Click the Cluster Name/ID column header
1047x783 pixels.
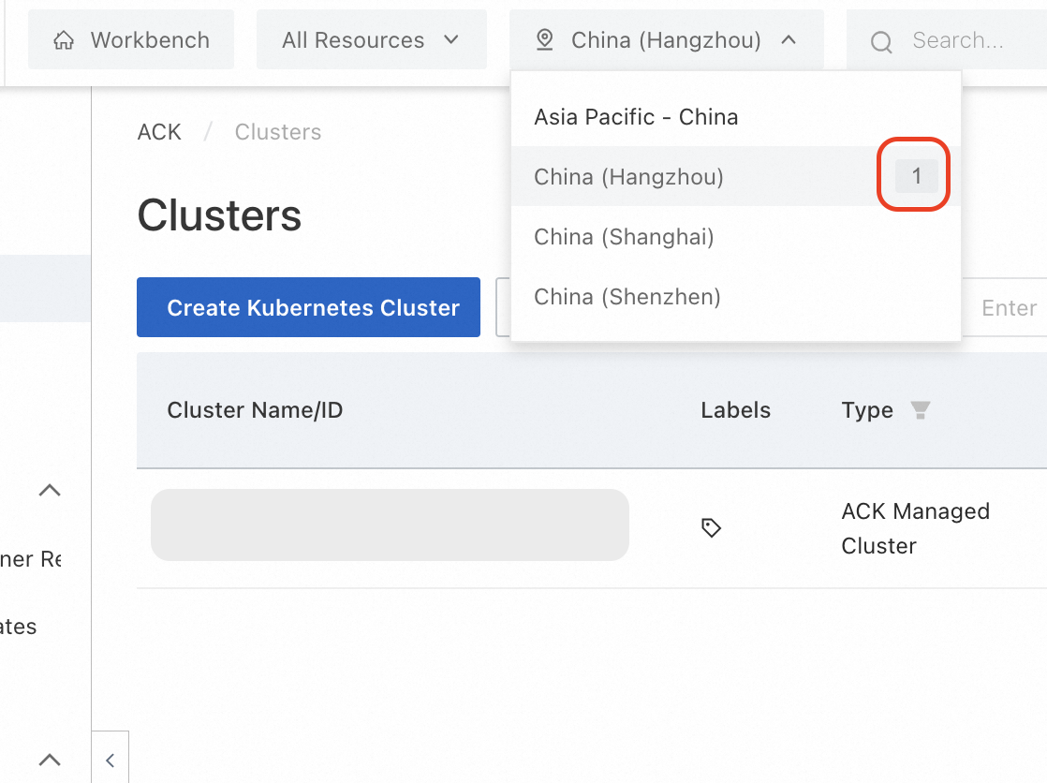click(255, 410)
